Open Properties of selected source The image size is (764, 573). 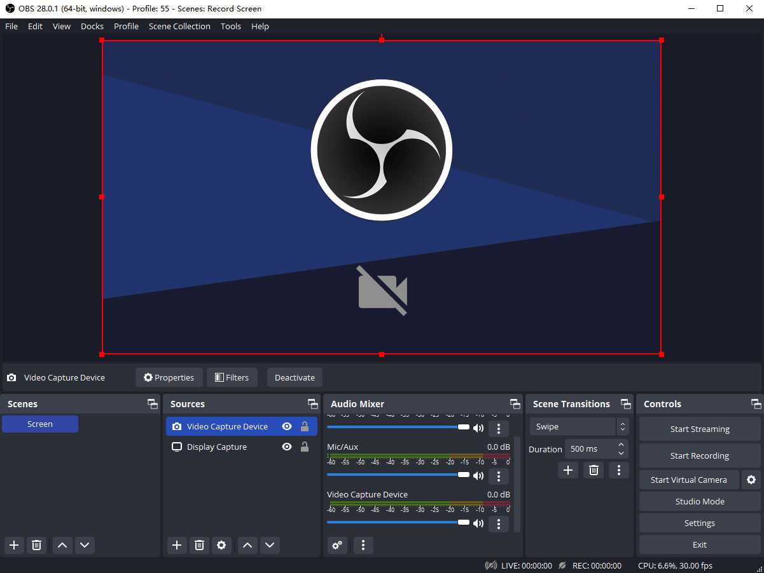pyautogui.click(x=169, y=377)
